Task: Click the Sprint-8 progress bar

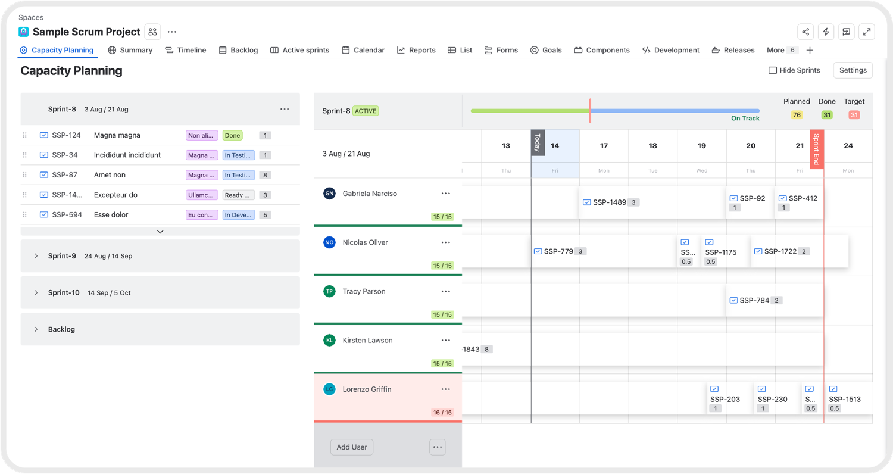Action: point(615,111)
